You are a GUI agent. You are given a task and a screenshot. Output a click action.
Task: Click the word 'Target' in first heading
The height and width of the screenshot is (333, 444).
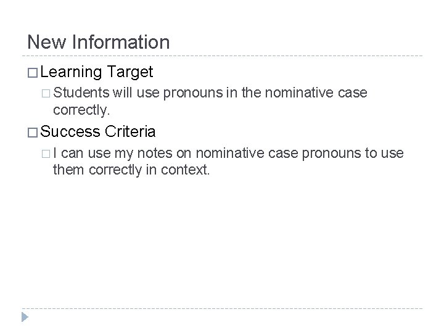(x=129, y=72)
